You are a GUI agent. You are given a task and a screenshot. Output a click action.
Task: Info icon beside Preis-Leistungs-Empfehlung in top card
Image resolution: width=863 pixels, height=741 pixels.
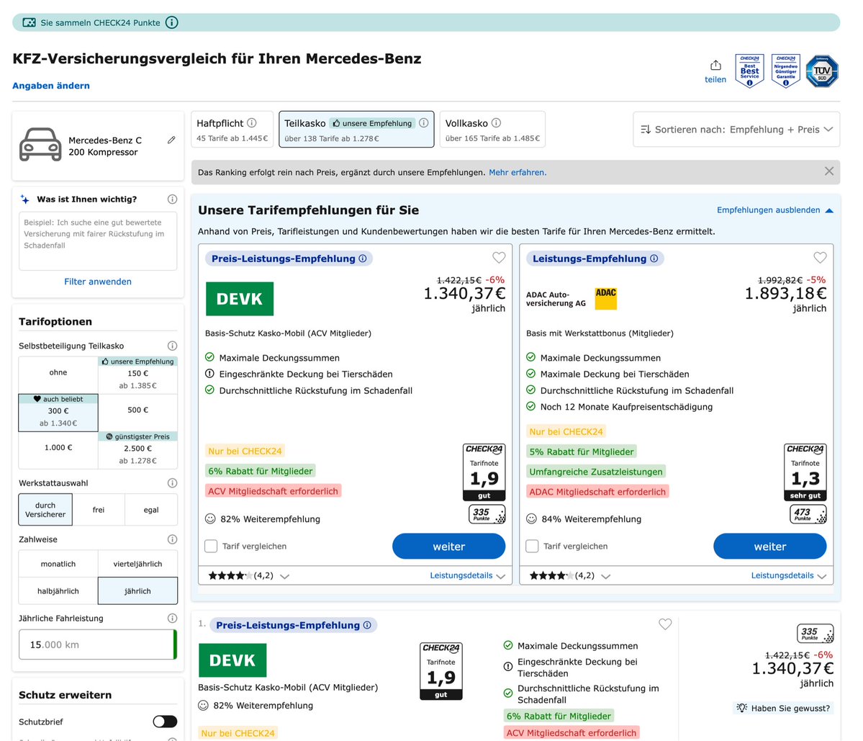[363, 259]
